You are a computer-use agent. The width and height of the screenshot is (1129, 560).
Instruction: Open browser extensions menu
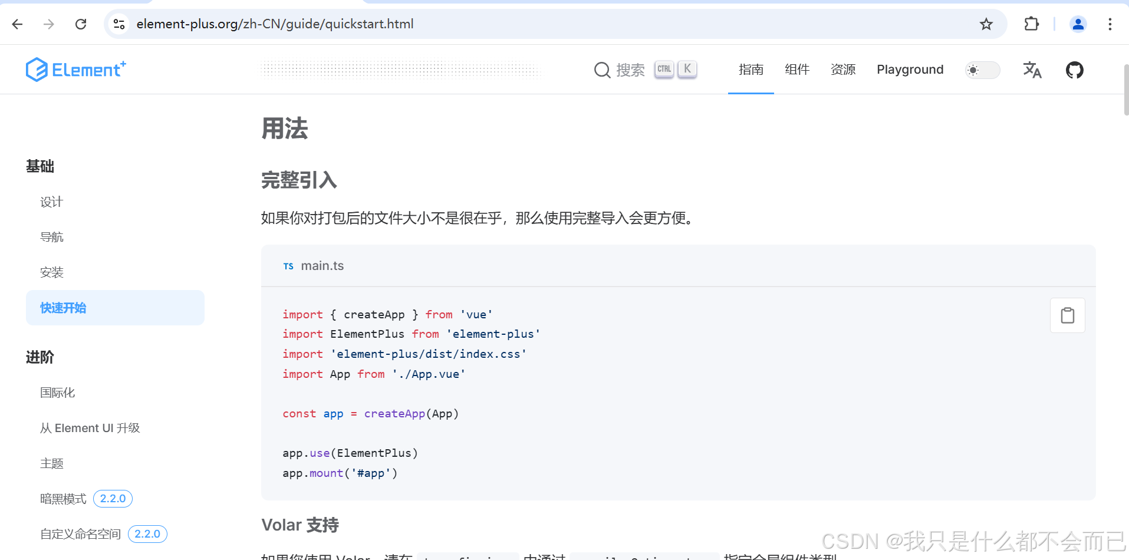point(1032,24)
